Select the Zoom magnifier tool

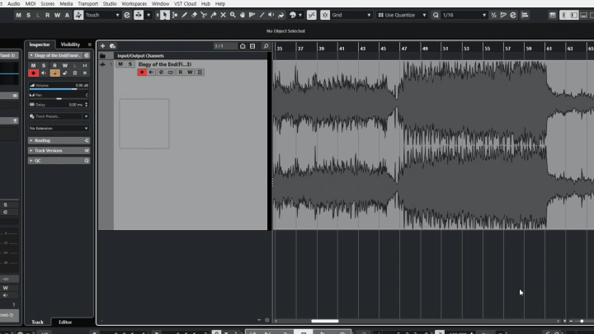click(233, 15)
